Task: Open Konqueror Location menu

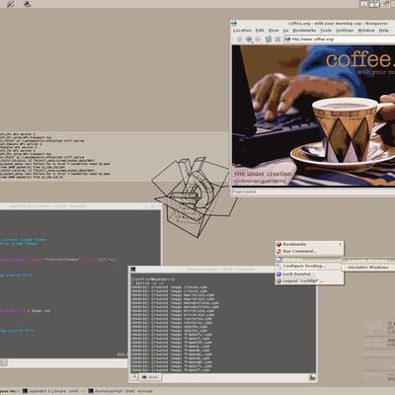Action: pos(242,31)
